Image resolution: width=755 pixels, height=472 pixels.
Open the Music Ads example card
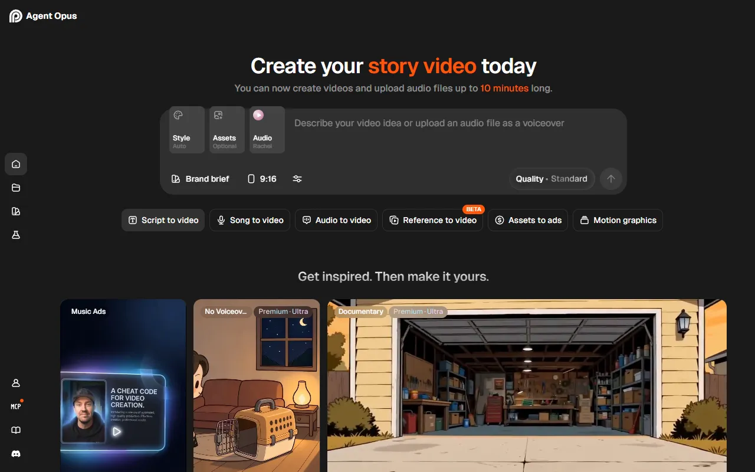click(123, 385)
